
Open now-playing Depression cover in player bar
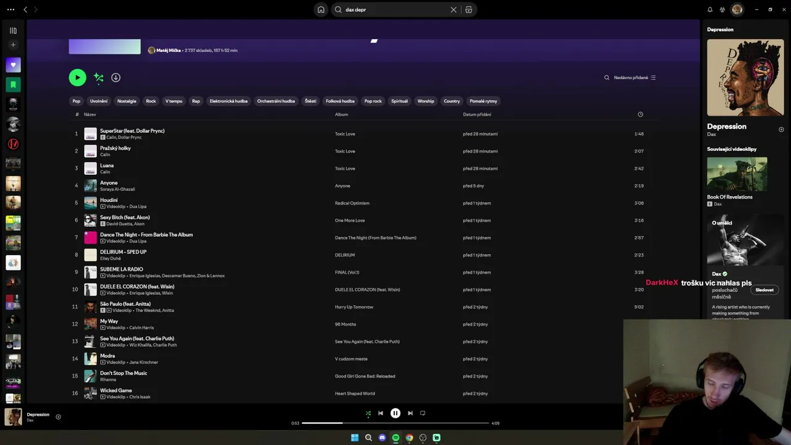pos(13,417)
